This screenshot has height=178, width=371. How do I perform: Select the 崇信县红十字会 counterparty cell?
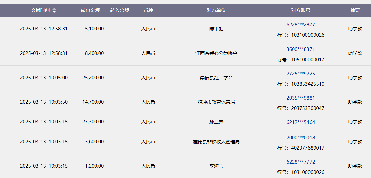216,78
